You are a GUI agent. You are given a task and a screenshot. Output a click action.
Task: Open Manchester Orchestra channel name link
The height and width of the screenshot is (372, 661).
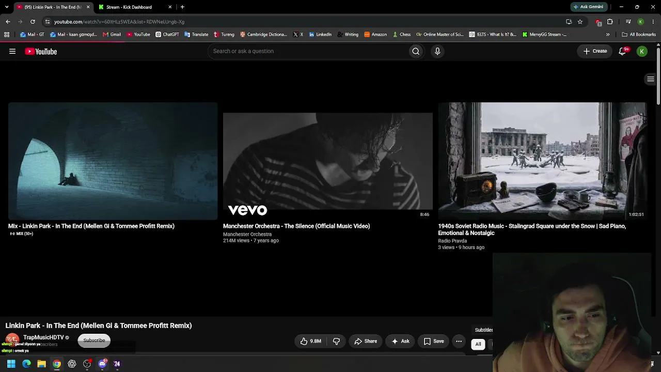(247, 234)
